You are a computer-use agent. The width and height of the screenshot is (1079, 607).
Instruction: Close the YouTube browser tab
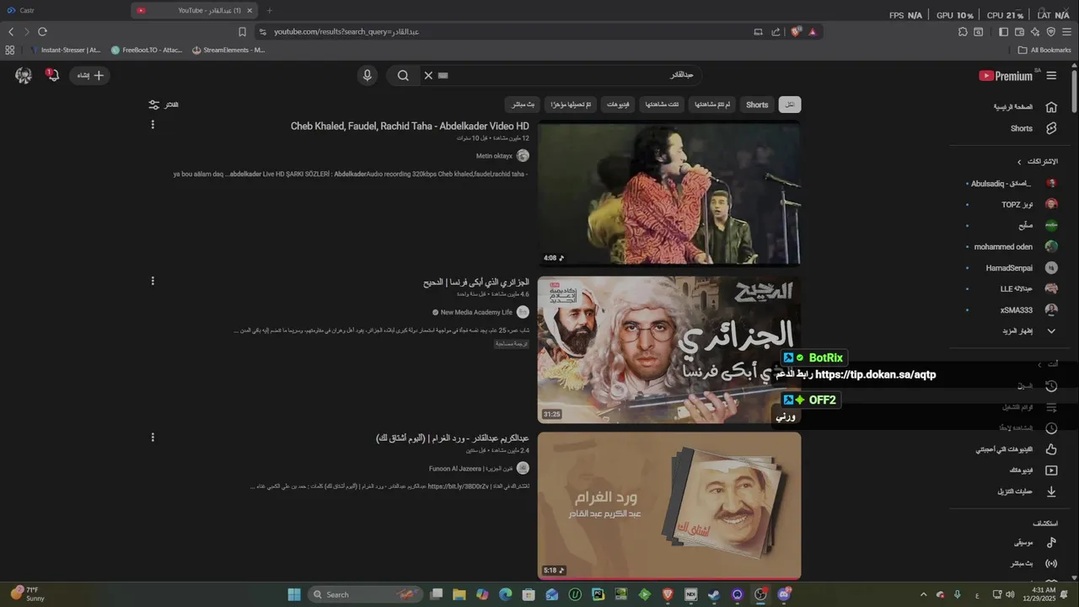pos(250,10)
